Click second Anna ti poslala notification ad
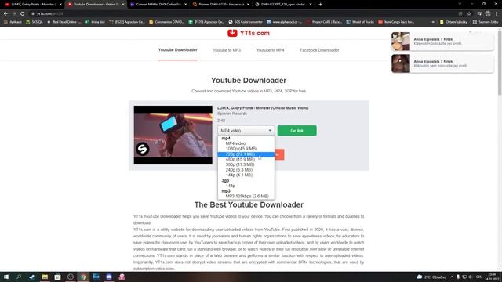502x282 pixels. click(442, 63)
